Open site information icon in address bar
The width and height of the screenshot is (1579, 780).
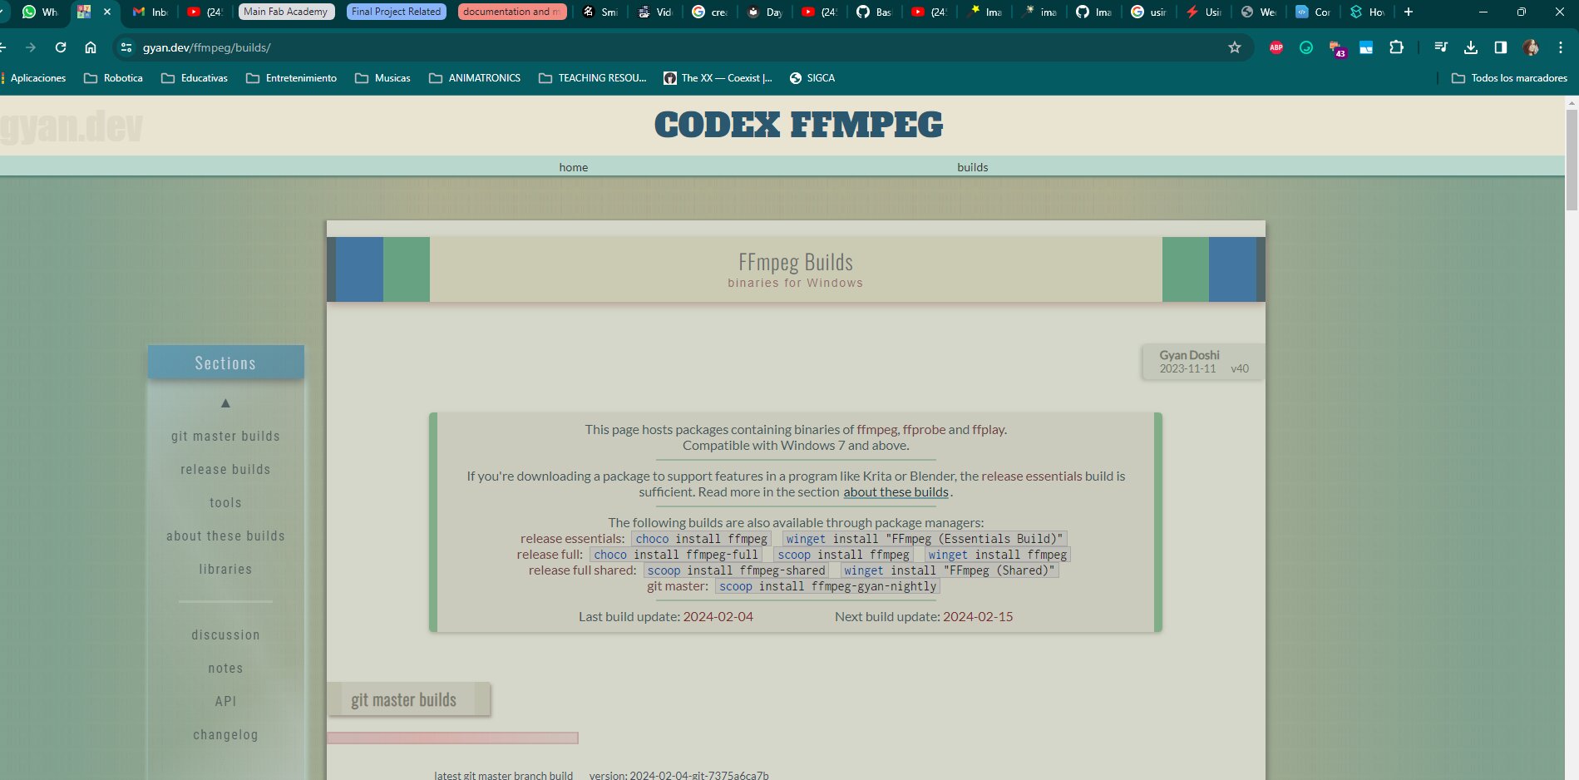126,47
